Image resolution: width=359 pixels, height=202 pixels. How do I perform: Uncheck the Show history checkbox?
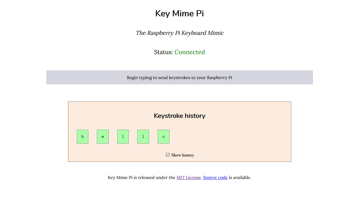coord(168,155)
